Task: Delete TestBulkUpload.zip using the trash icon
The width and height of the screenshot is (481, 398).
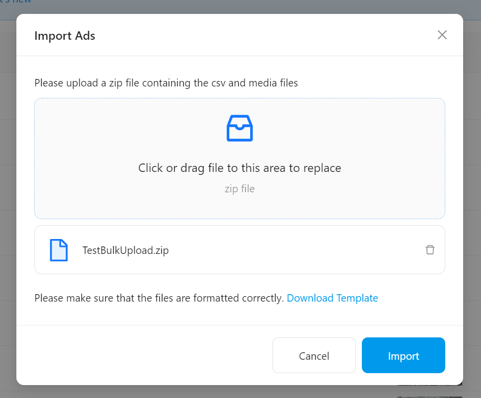Action: click(430, 250)
